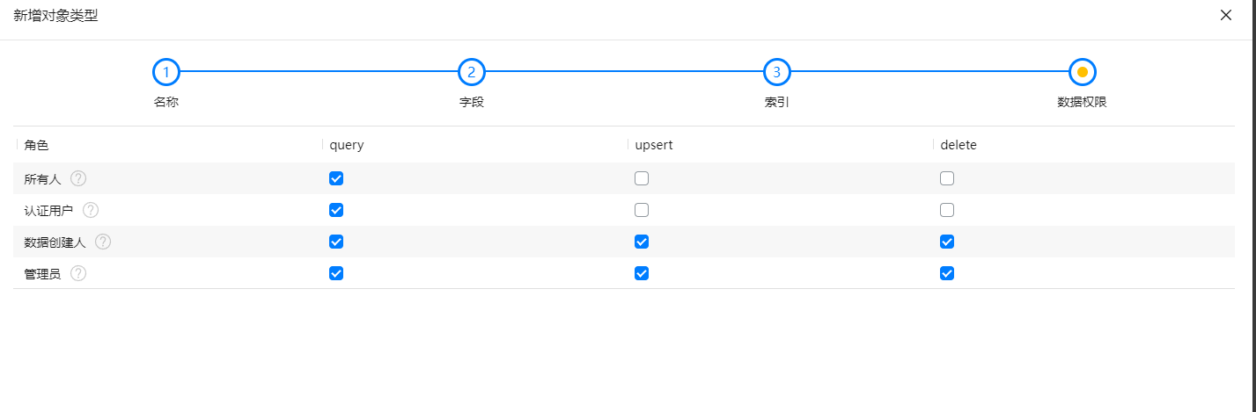Uncheck query permission for 管理员
1256x412 pixels.
pos(336,273)
